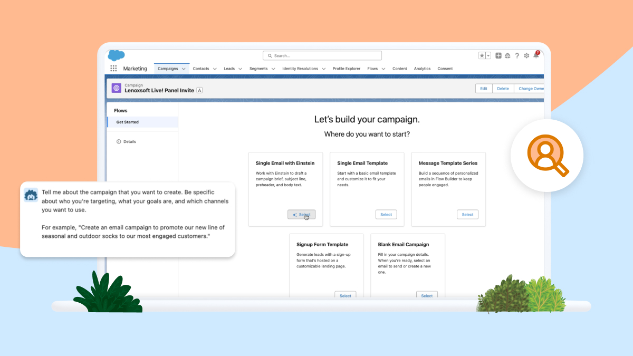Switch to the Analytics tab
Viewport: 633px width, 356px height.
pyautogui.click(x=422, y=68)
